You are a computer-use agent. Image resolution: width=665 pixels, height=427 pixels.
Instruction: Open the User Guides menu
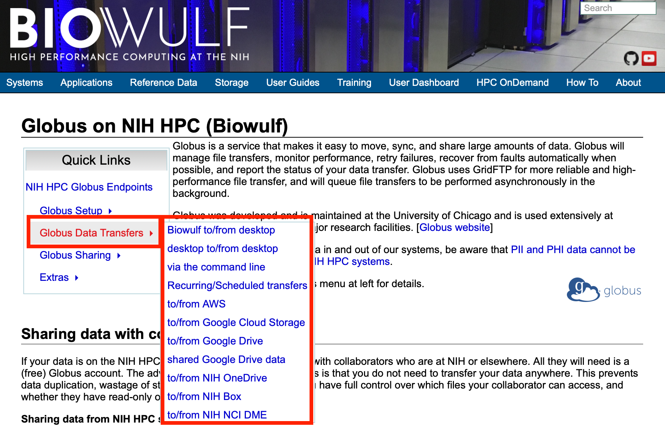coord(293,83)
